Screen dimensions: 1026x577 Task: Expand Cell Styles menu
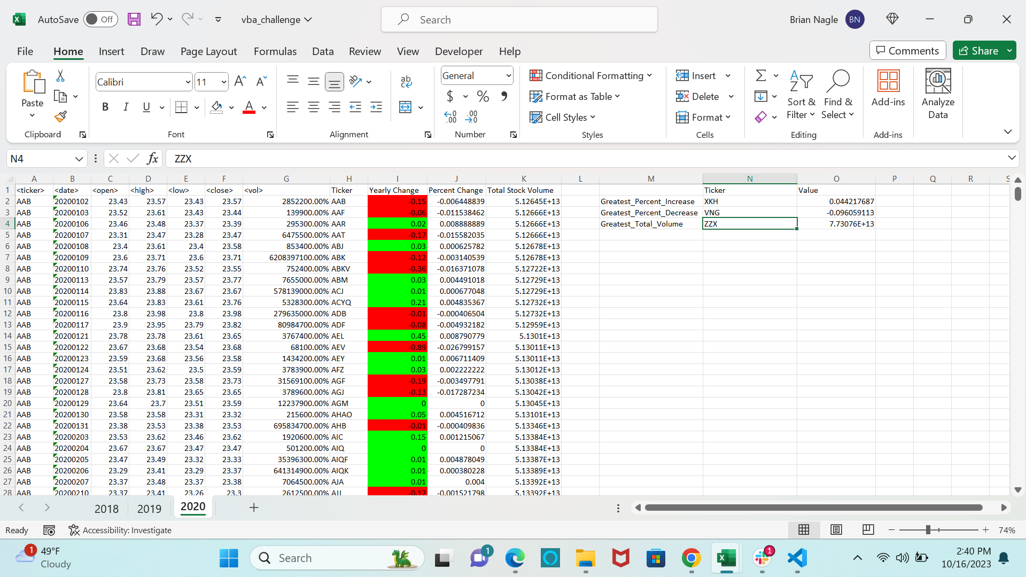(563, 117)
